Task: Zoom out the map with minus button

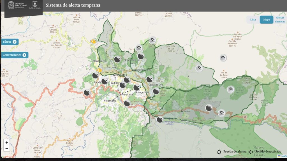Action: 7,149
